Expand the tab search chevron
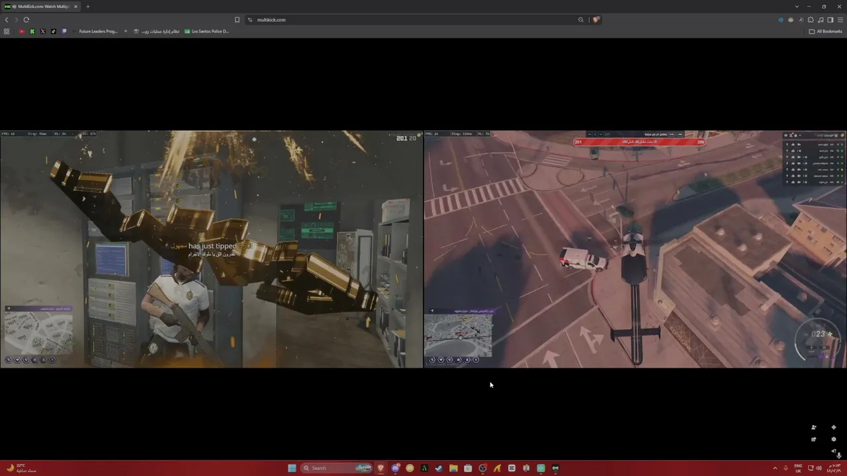Image resolution: width=847 pixels, height=476 pixels. click(797, 7)
